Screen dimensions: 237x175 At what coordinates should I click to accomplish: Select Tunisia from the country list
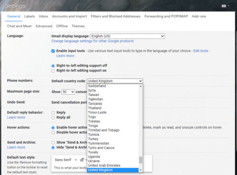coord(113,134)
